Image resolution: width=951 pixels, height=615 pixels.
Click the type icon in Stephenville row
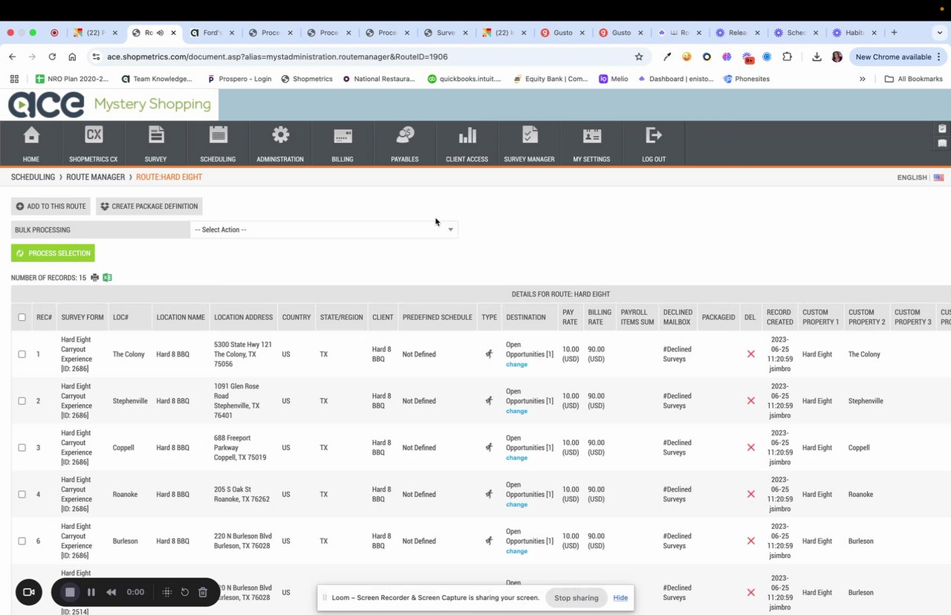(x=489, y=401)
